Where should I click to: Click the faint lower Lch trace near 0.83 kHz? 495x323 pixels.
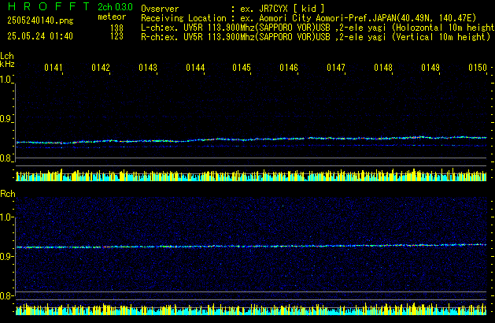coord(251,147)
